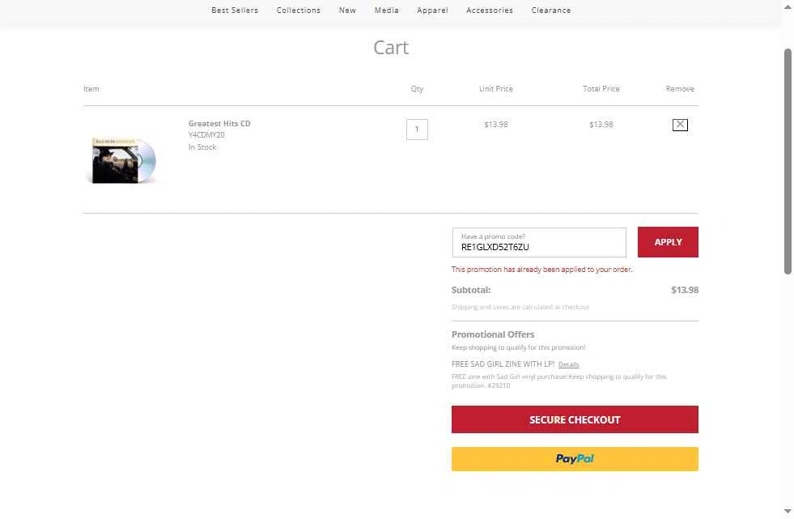Open the Apparel menu

pos(432,11)
